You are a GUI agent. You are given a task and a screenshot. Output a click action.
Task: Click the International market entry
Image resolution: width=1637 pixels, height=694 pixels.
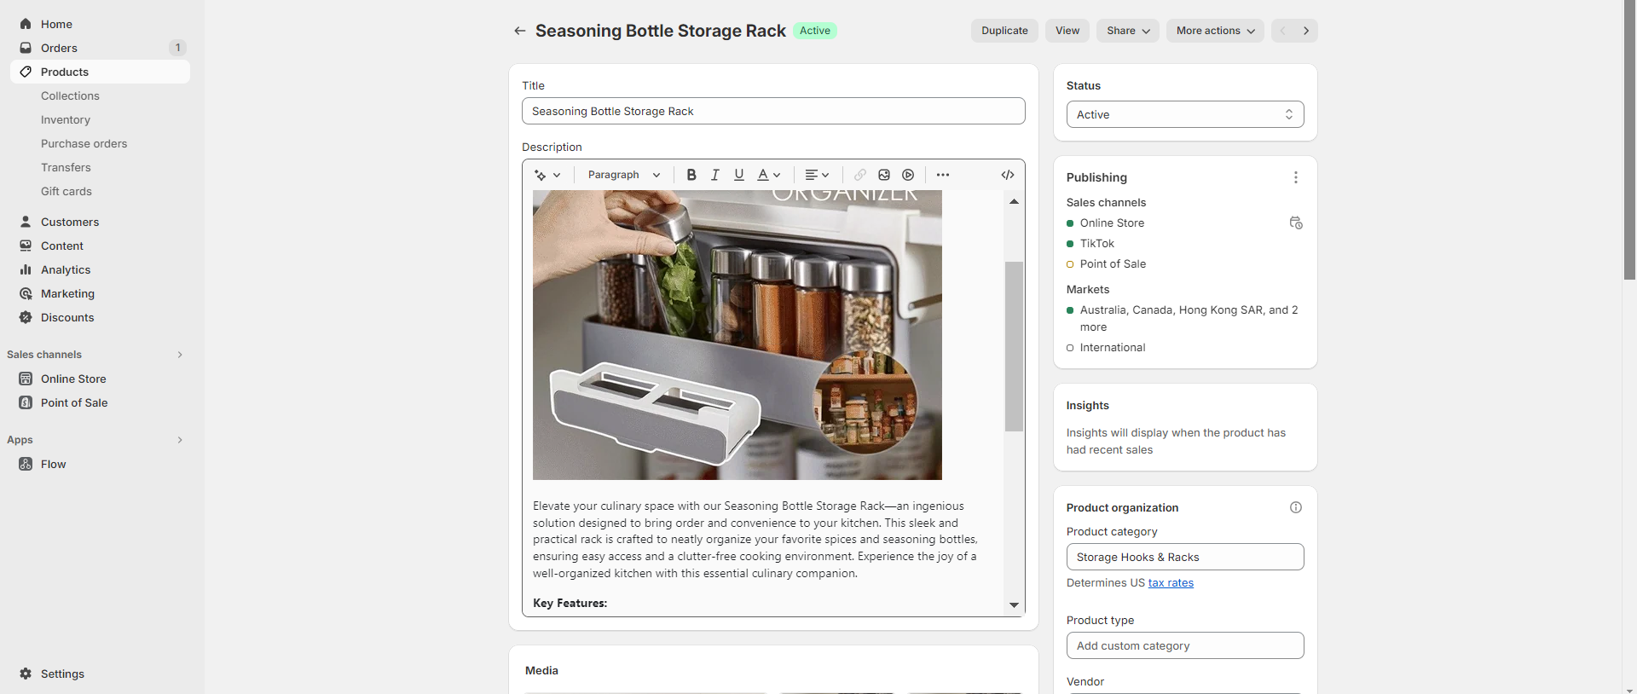pos(1112,348)
